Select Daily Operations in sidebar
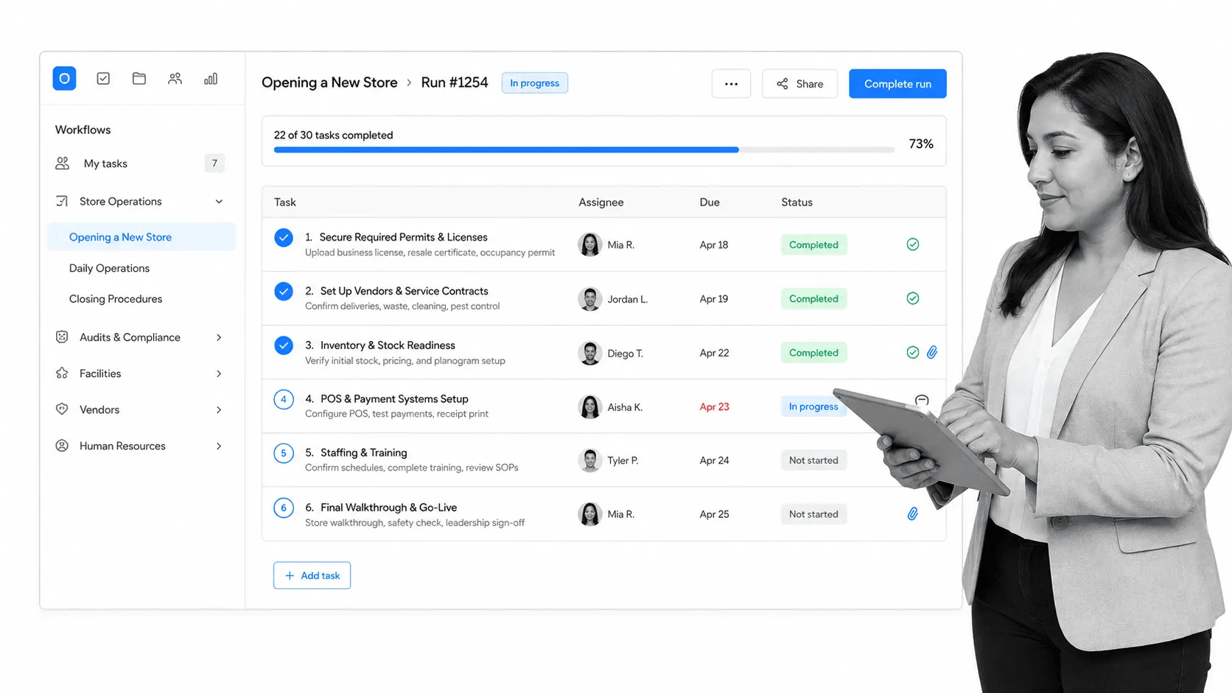 click(x=109, y=268)
